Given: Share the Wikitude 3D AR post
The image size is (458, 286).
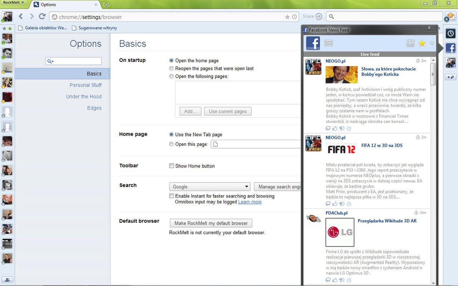Looking at the screenshot, I should [342, 280].
